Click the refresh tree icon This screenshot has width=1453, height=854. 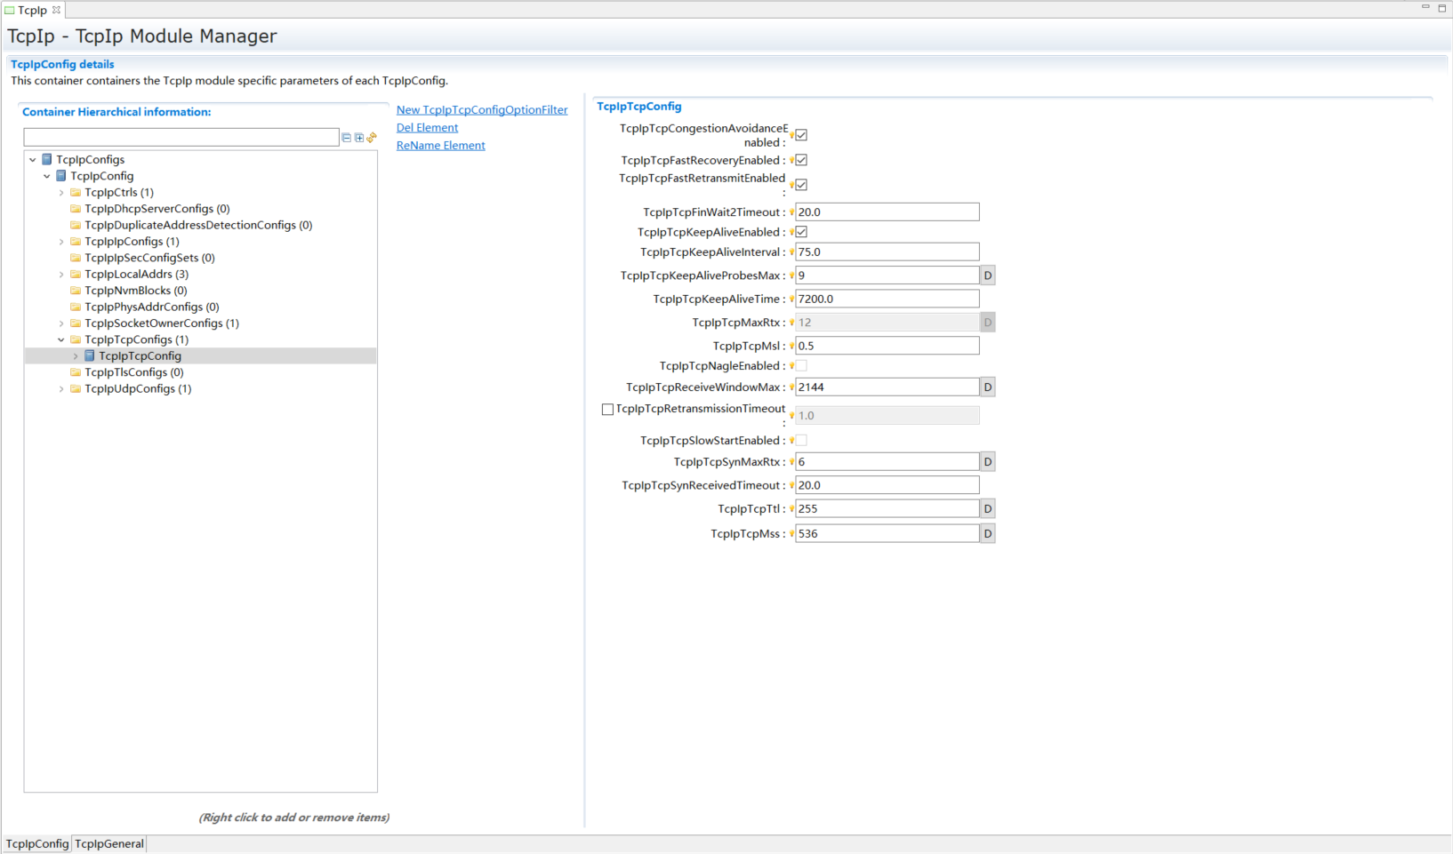point(372,138)
